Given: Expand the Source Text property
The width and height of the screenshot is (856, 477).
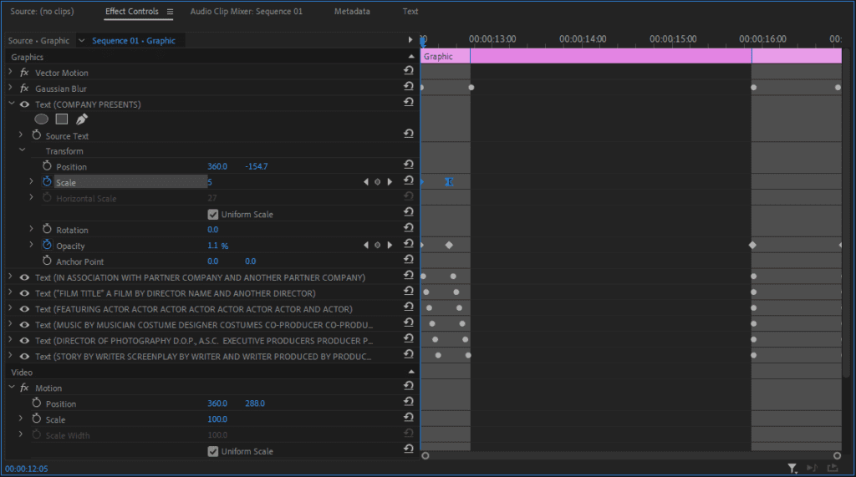Looking at the screenshot, I should point(22,135).
